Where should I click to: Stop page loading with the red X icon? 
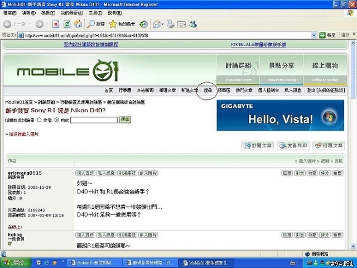56,24
